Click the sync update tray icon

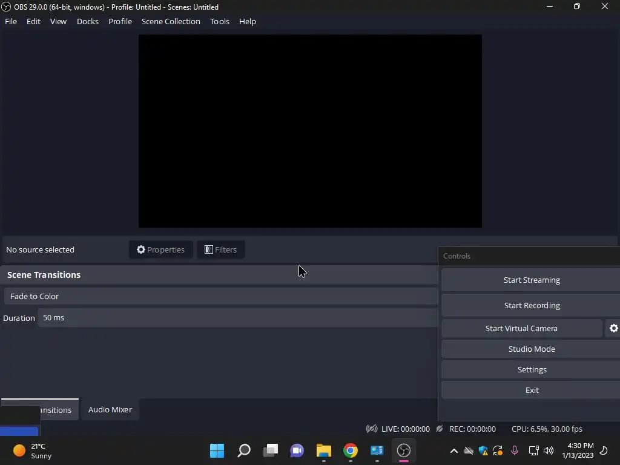coord(498,450)
